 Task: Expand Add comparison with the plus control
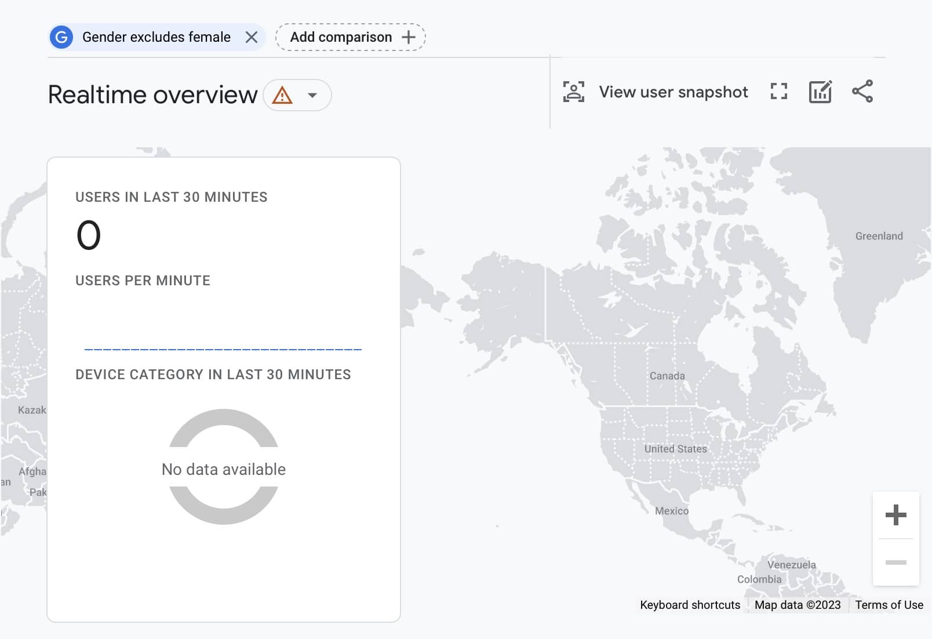pyautogui.click(x=409, y=37)
